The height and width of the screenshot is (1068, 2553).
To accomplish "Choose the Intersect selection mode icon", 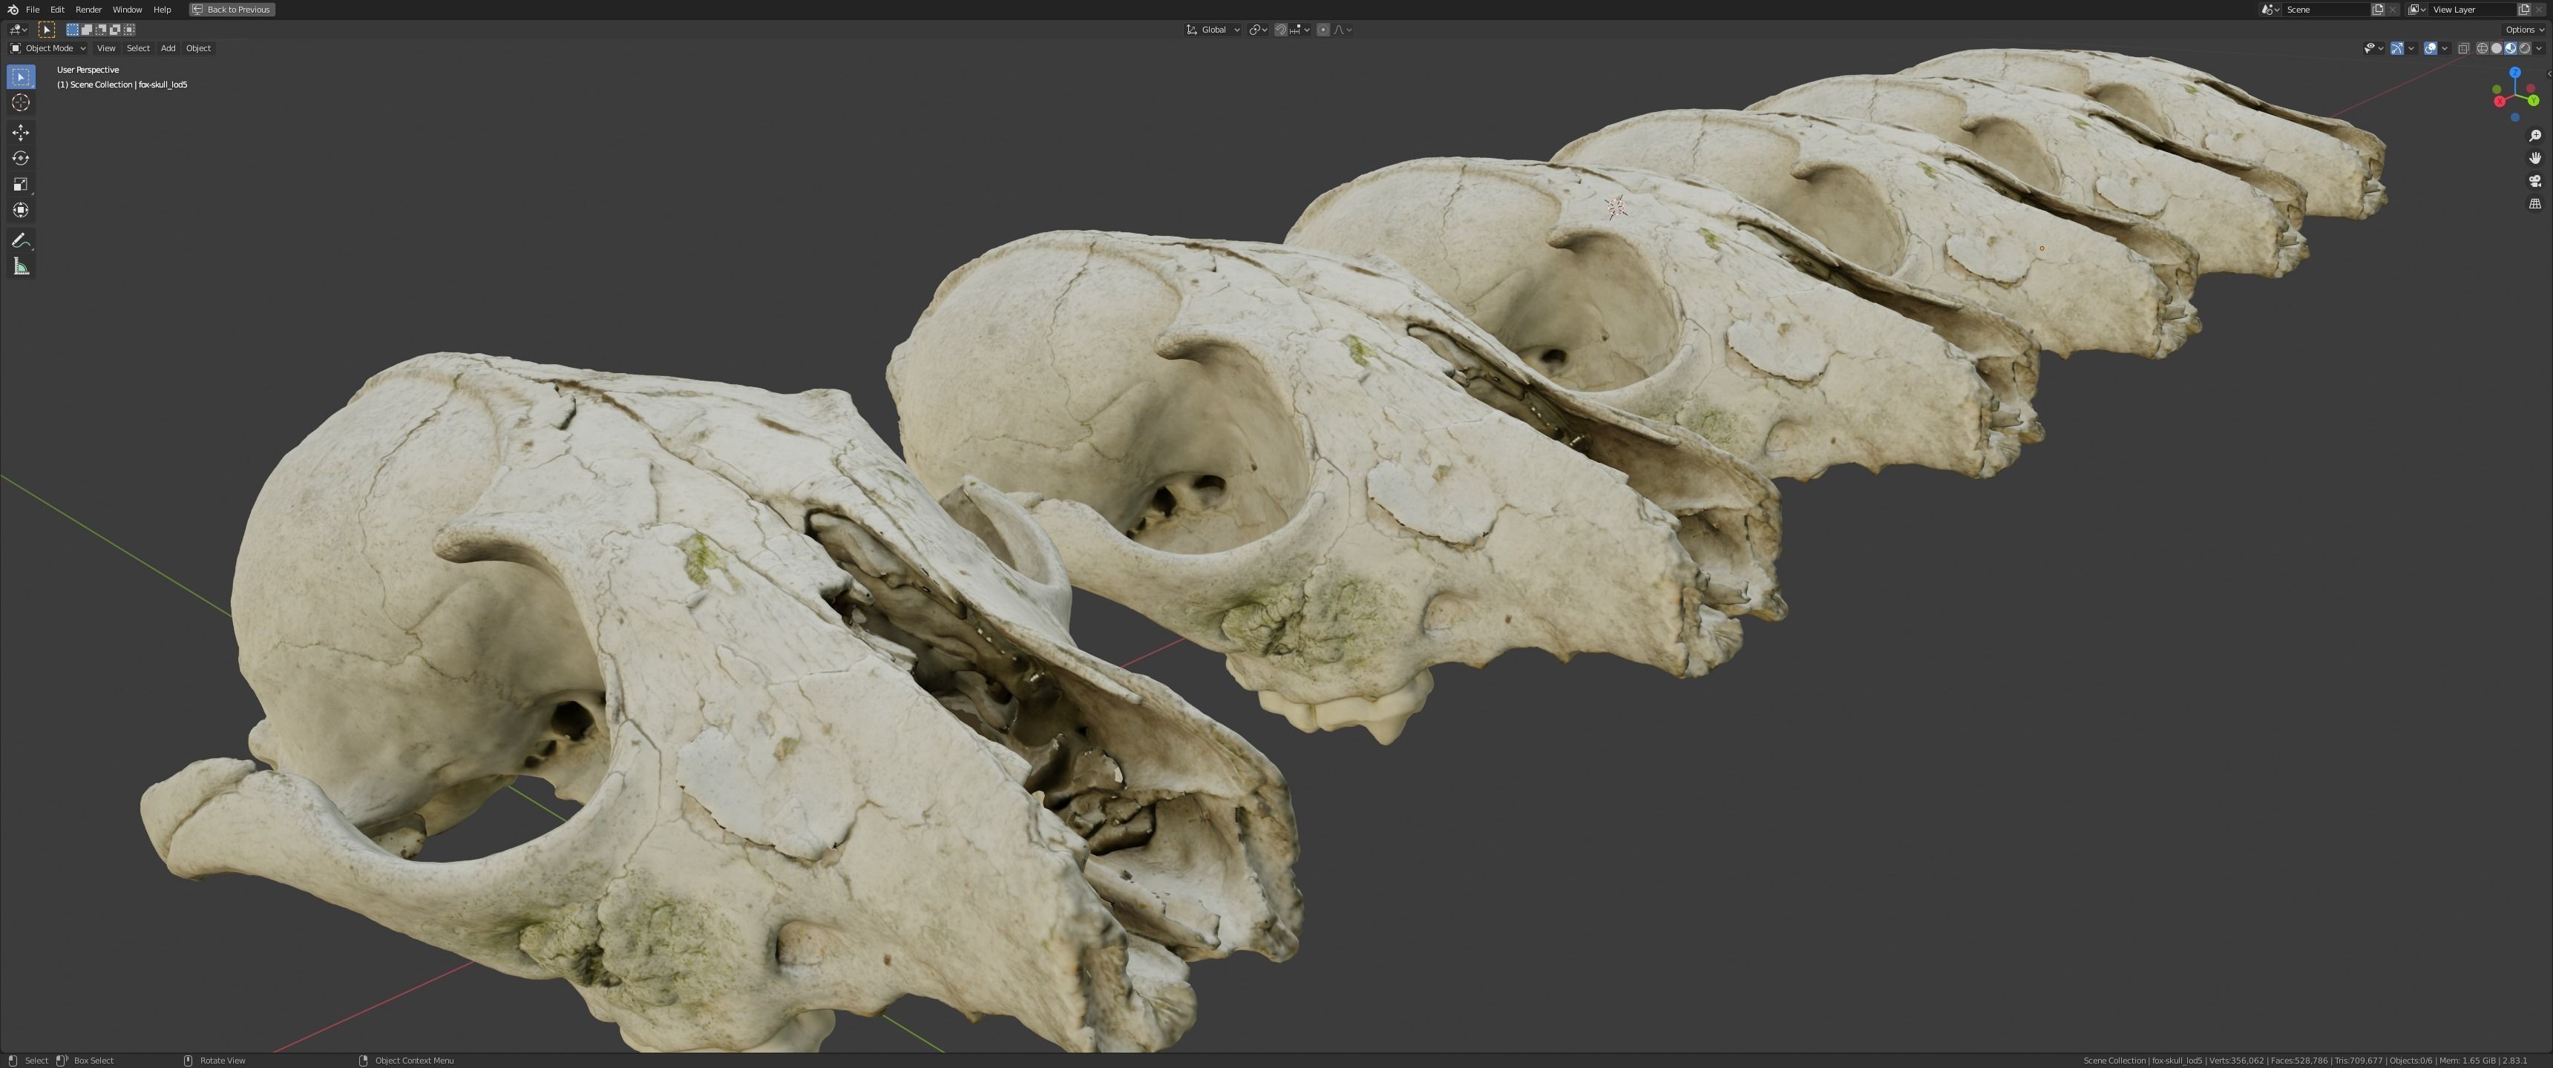I will [129, 30].
